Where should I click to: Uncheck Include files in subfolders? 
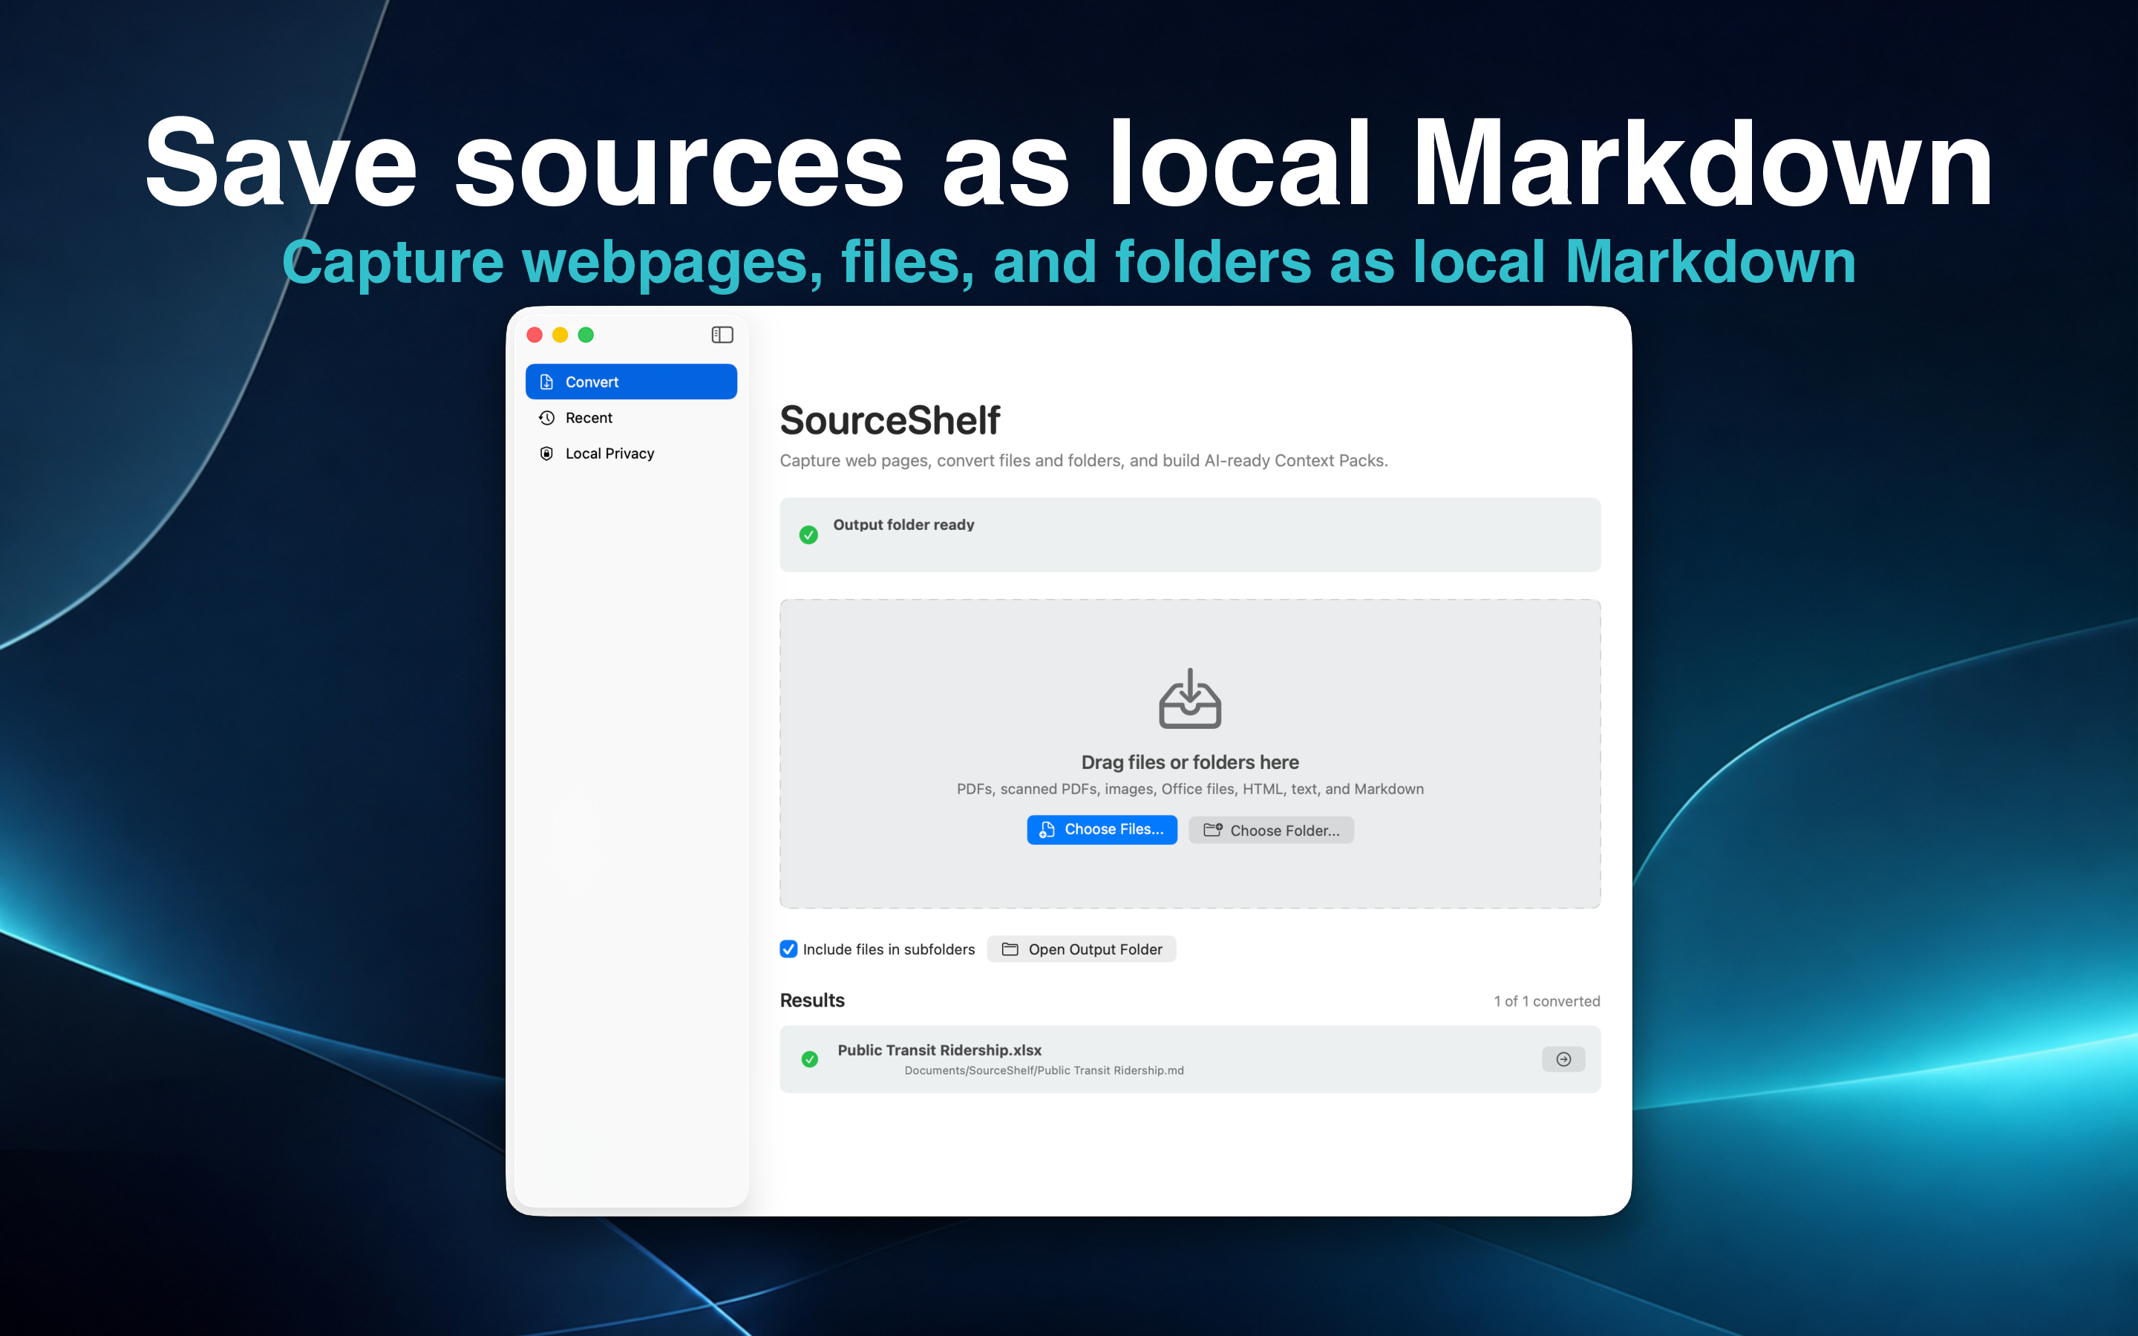789,949
